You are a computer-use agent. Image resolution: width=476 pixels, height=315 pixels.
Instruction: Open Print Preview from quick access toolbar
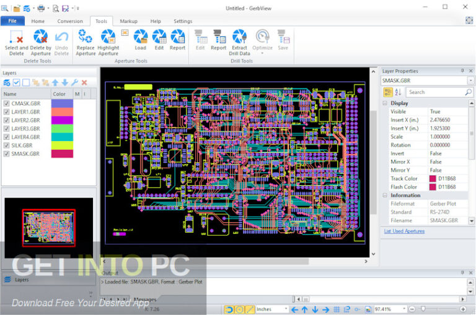pos(56,8)
